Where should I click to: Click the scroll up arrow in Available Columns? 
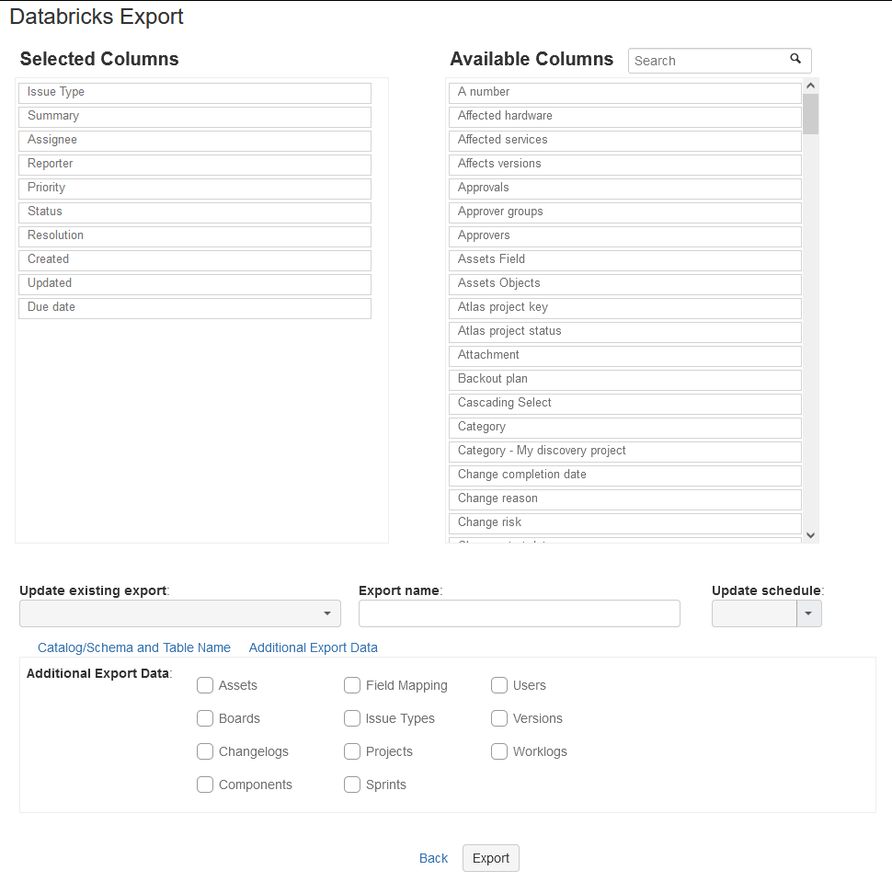click(x=811, y=86)
